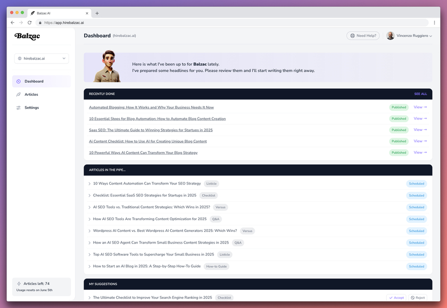
Task: Click the Dashboard clock icon in sidebar
Action: pos(19,81)
